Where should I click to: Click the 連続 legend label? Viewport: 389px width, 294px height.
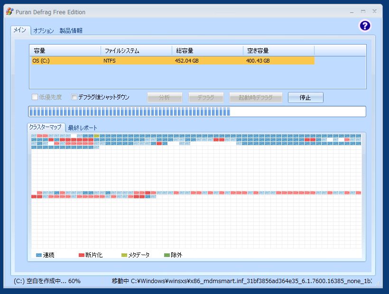click(48, 255)
